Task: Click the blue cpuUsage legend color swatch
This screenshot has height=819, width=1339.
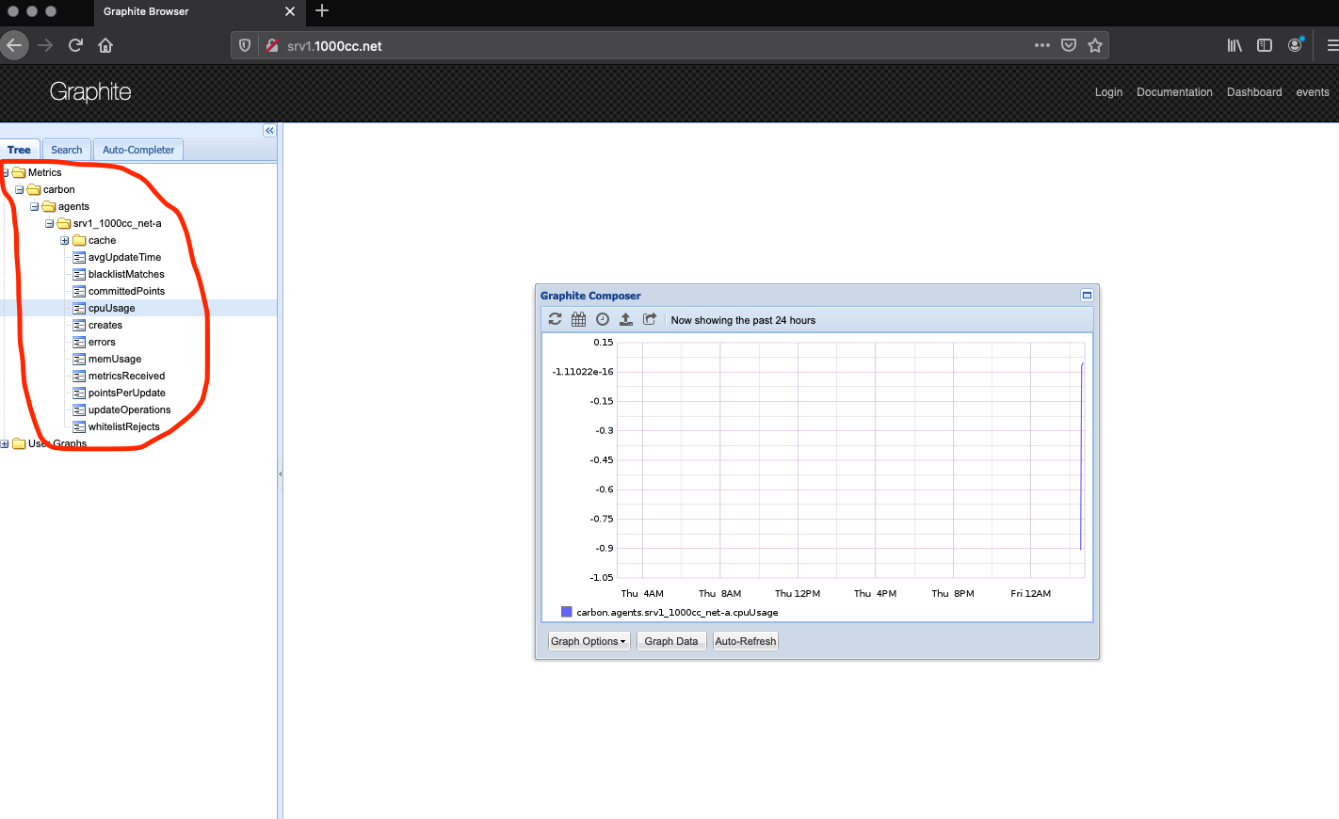Action: pyautogui.click(x=567, y=612)
